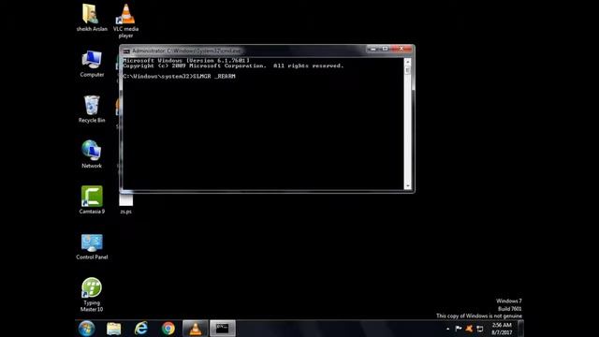Screen dimensions: 599x337
Task: Open Windows Explorer from the taskbar
Action: point(114,329)
